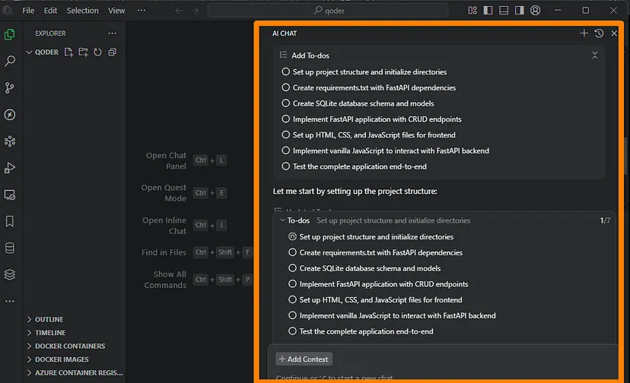The width and height of the screenshot is (630, 383).
Task: Click 'Let me start by setting up' text
Action: point(355,191)
